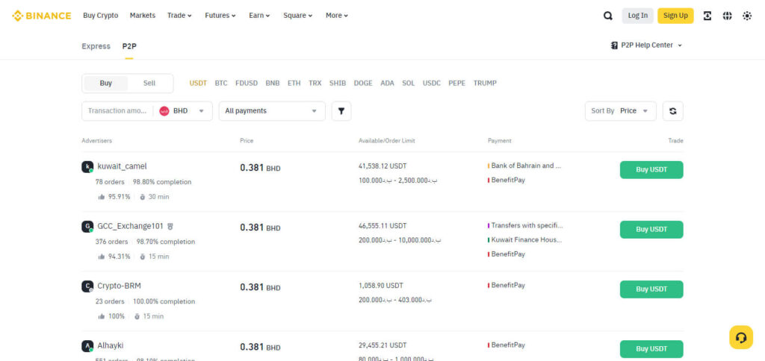Expand the P2P Help Center chevron

680,45
